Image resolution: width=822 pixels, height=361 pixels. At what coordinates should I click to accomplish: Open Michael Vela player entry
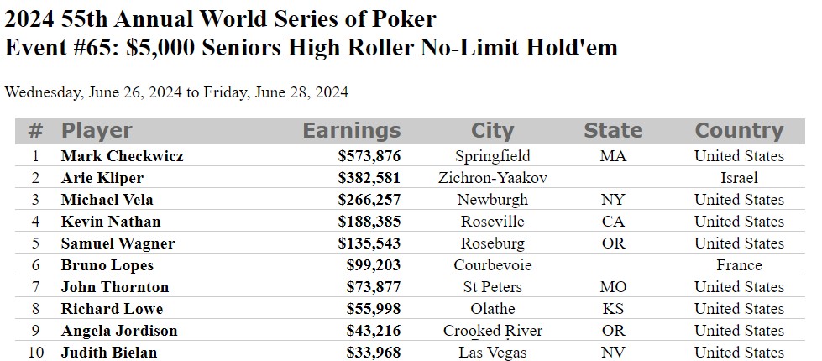(107, 200)
